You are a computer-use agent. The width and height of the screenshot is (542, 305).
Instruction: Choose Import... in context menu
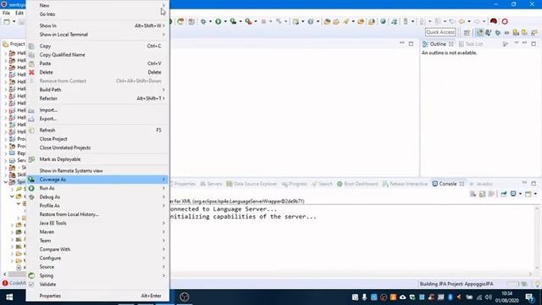pos(97,110)
